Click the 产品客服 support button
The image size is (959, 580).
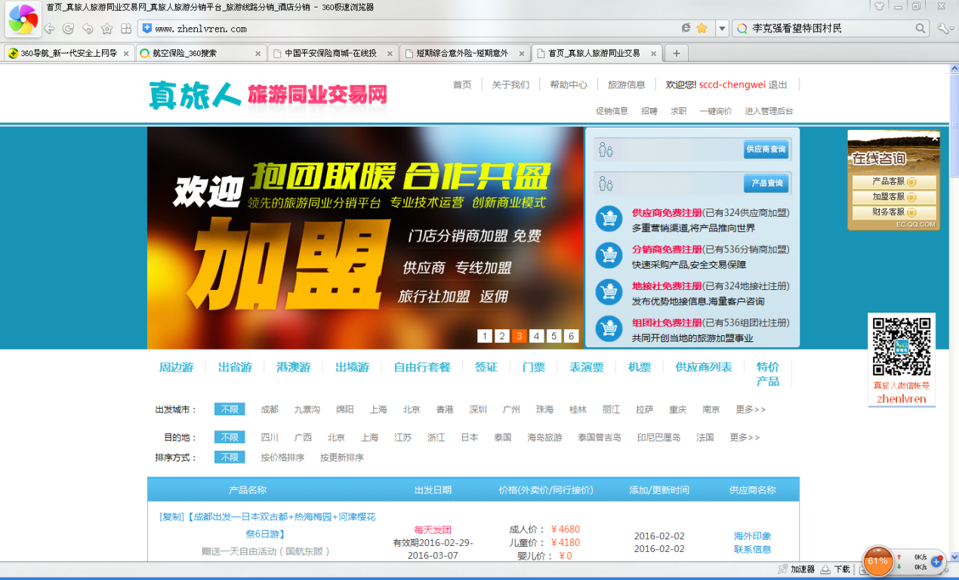pos(893,182)
